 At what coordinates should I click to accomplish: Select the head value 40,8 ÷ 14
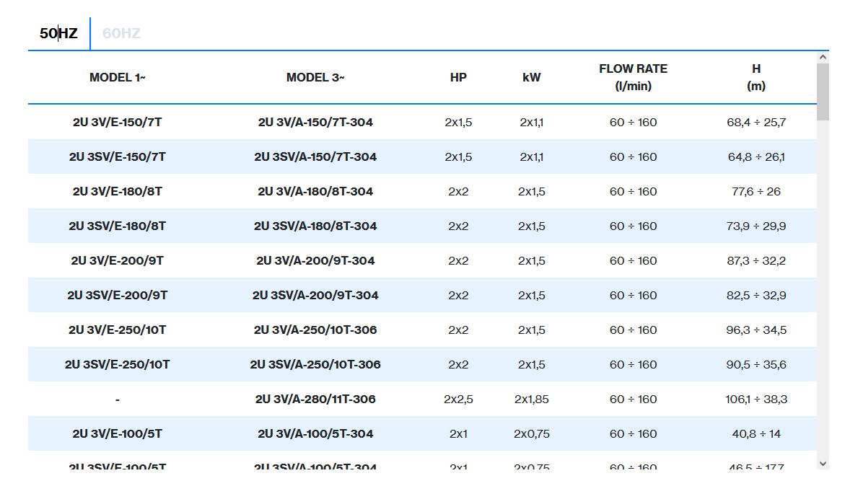pyautogui.click(x=756, y=434)
